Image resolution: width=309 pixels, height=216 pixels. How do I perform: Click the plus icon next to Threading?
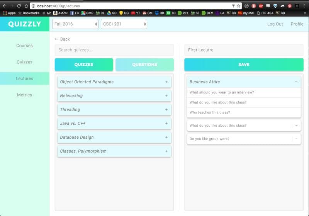pos(166,110)
